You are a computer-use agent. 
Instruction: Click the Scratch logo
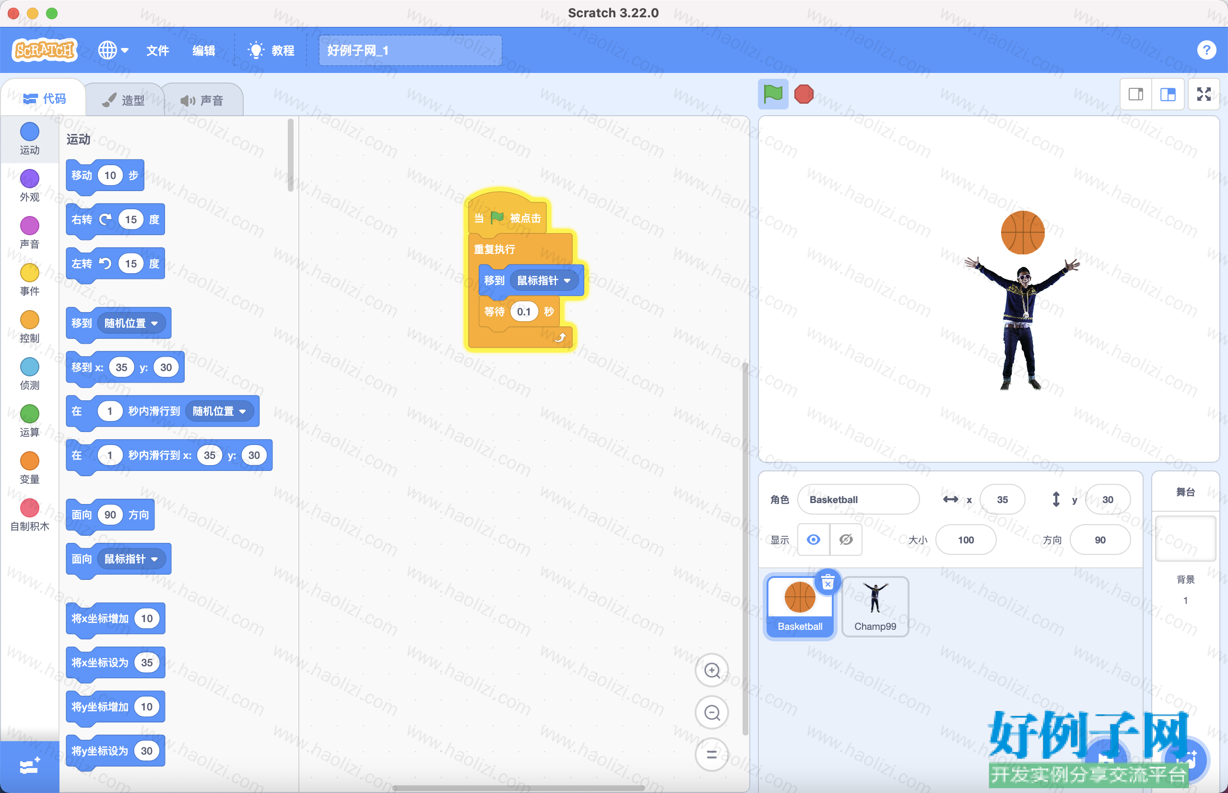pyautogui.click(x=45, y=50)
